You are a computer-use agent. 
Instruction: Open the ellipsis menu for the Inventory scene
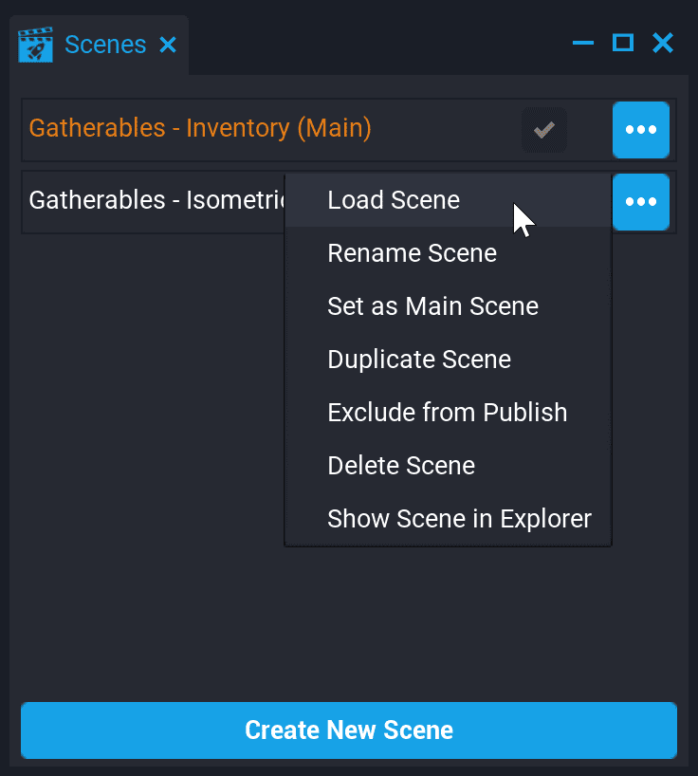(640, 130)
